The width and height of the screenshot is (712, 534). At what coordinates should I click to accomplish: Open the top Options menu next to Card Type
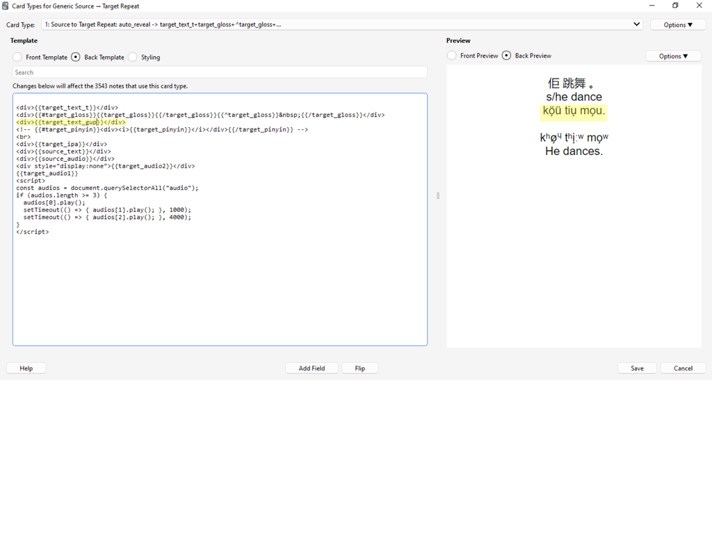(678, 25)
